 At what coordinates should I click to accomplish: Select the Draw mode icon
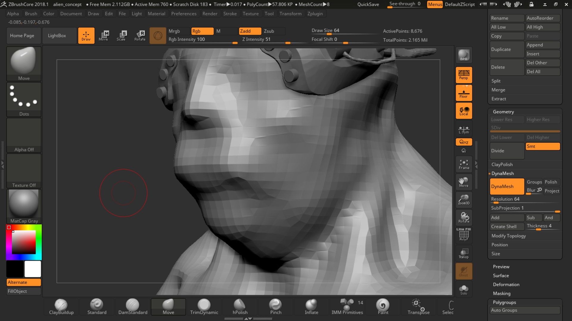pyautogui.click(x=86, y=36)
